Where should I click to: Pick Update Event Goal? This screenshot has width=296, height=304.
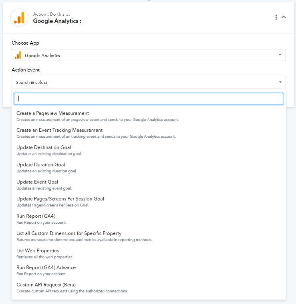[149, 185]
